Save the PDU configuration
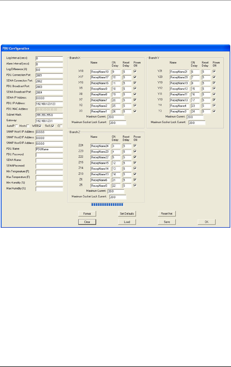This screenshot has height=367, width=231. (167, 222)
